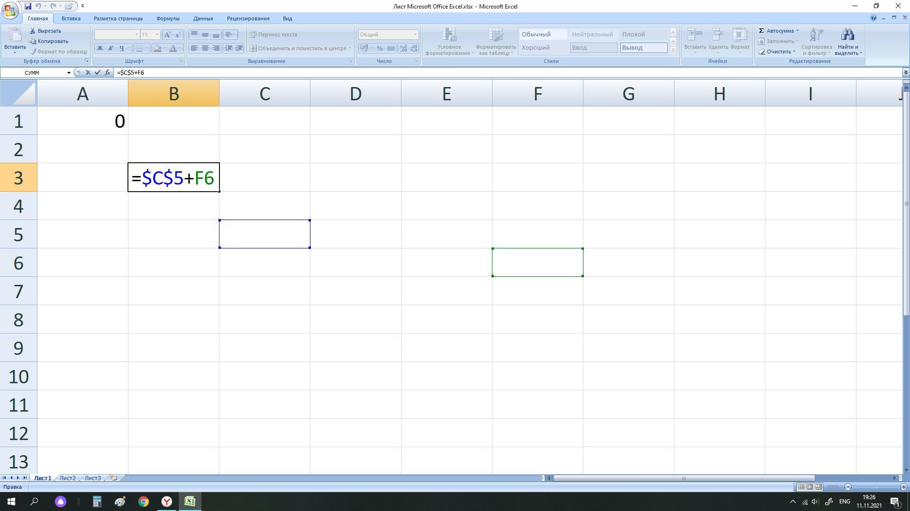910x511 pixels.
Task: Open Google Chrome from taskbar
Action: click(143, 502)
